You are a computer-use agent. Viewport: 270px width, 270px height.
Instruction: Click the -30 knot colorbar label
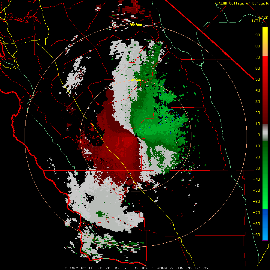coord(256,168)
